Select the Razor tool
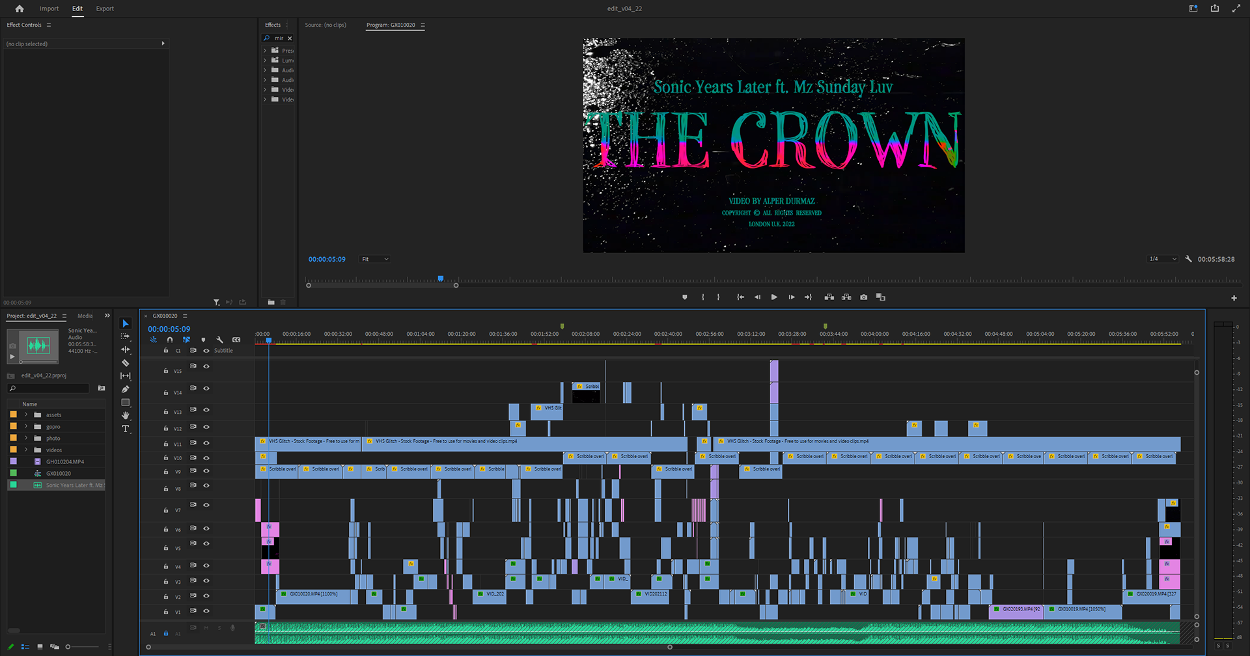Image resolution: width=1250 pixels, height=656 pixels. click(x=126, y=363)
